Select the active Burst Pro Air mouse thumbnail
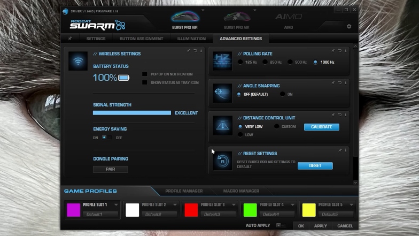This screenshot has height=236, width=419. [x=185, y=17]
